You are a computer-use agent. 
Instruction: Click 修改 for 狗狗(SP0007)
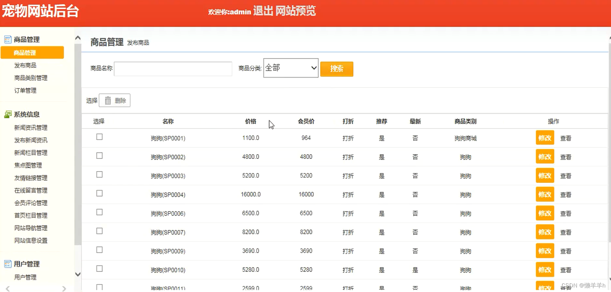[x=545, y=232]
